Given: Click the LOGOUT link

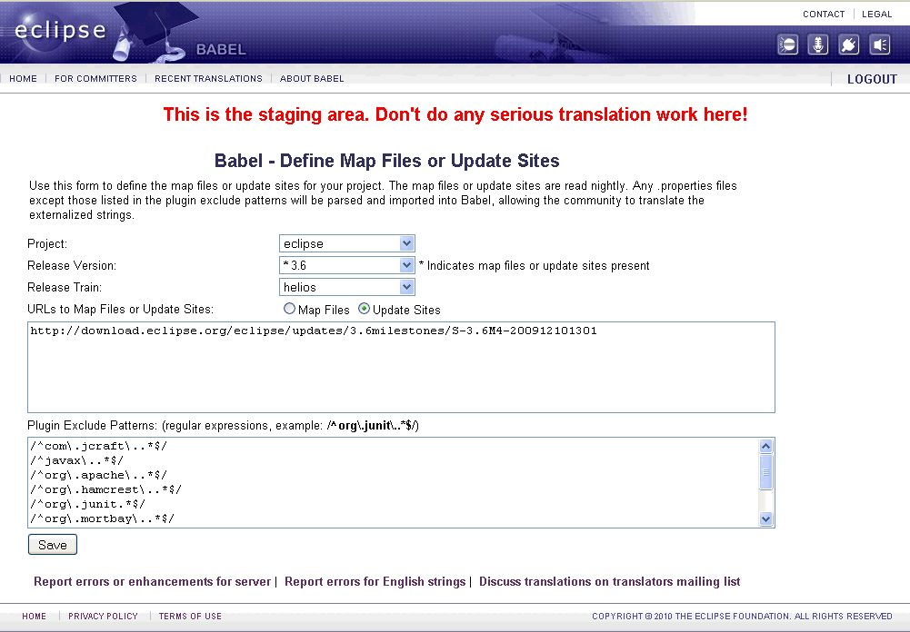Looking at the screenshot, I should (x=872, y=79).
